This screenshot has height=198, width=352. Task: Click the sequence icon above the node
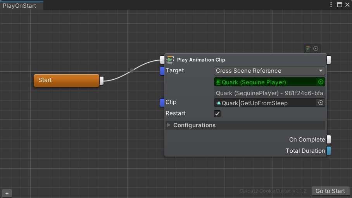[308, 48]
